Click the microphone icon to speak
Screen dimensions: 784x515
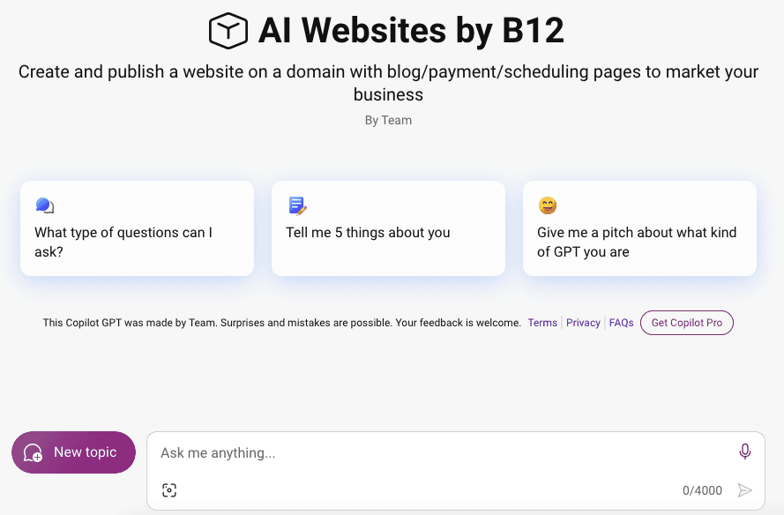[x=745, y=451]
